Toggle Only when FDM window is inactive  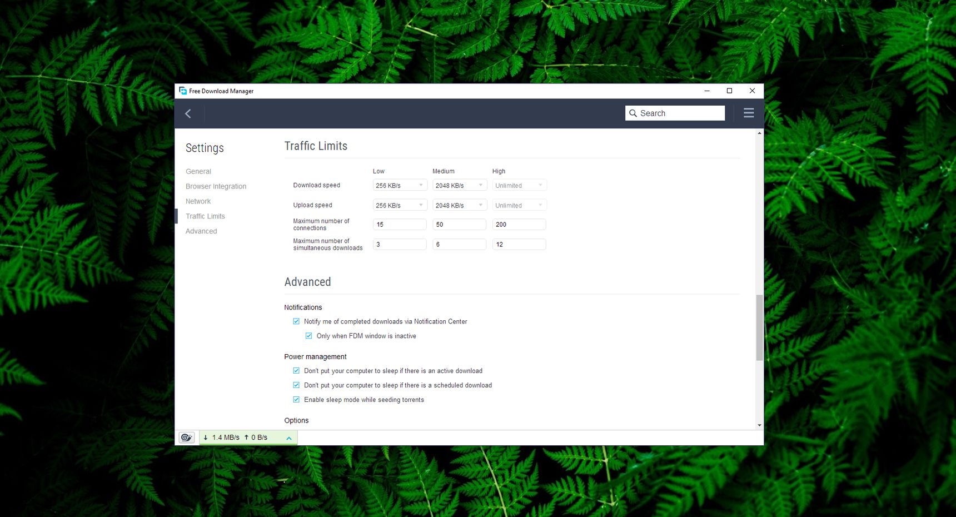[308, 336]
